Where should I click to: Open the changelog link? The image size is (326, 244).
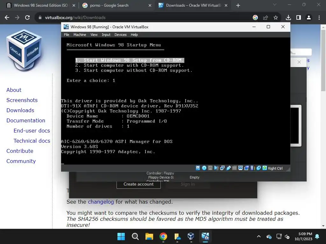tap(101, 202)
